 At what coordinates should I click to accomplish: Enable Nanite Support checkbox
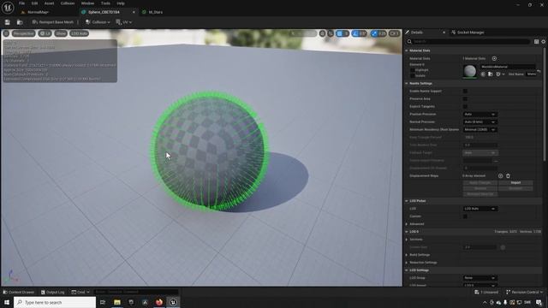pyautogui.click(x=465, y=92)
